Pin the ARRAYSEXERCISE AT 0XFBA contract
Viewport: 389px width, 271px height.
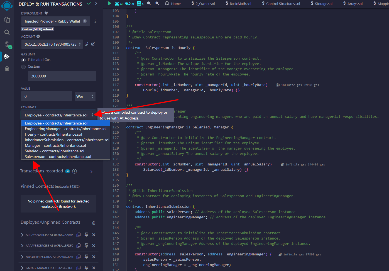pyautogui.click(x=86, y=246)
